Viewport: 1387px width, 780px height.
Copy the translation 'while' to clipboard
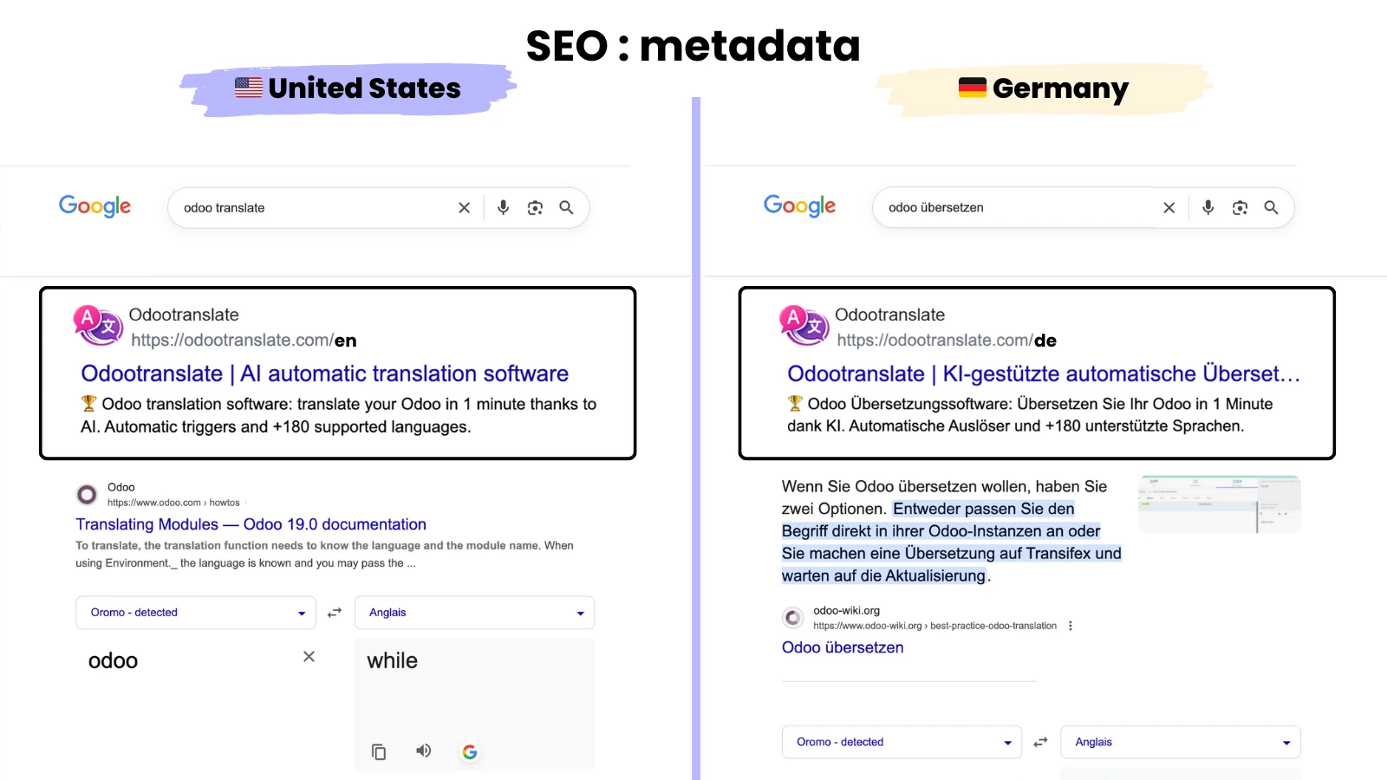tap(379, 751)
